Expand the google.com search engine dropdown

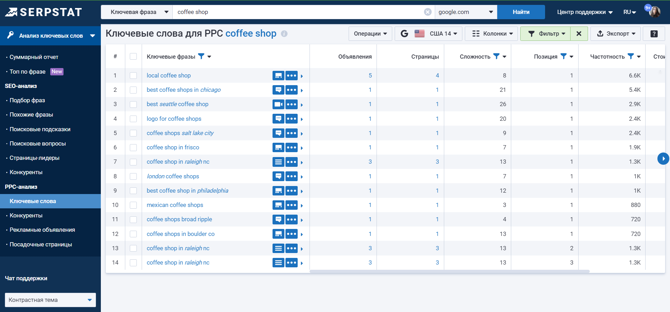click(x=466, y=12)
